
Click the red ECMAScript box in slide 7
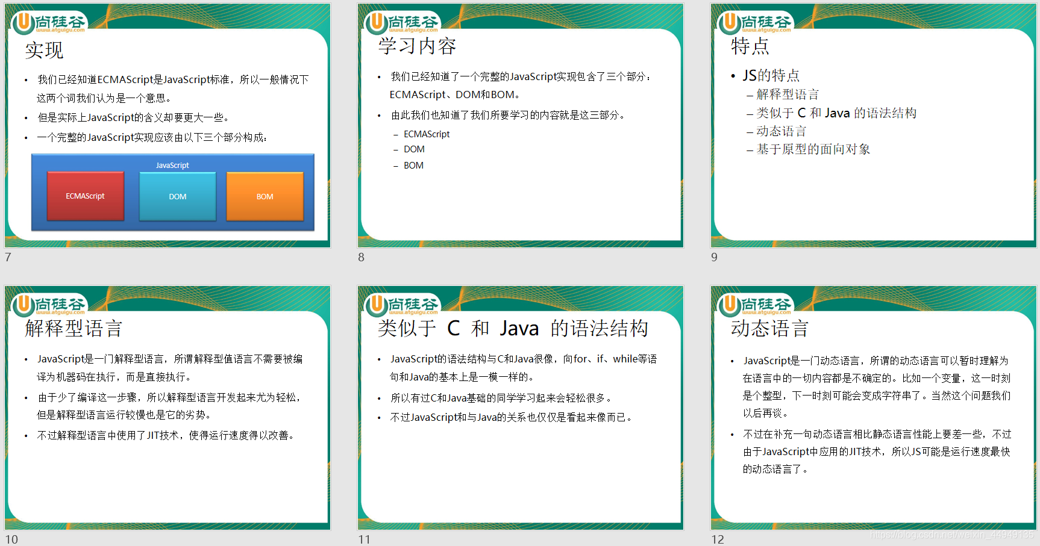[x=86, y=196]
